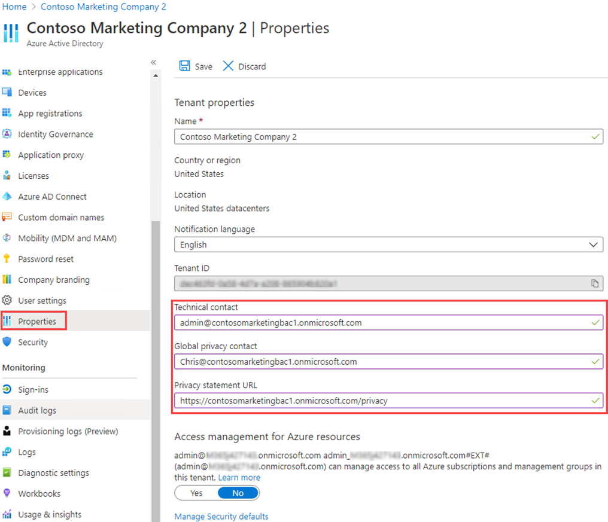Open Password reset menu item
This screenshot has height=522, width=608.
45,259
